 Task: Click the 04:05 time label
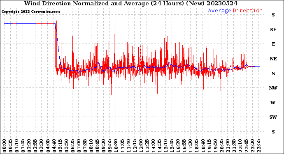click(48, 146)
